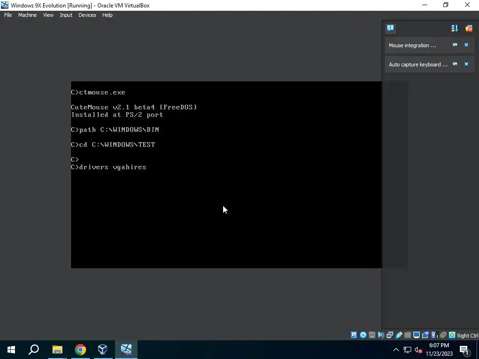Click the recording status icon
Screen dimensions: 479x359
425,335
